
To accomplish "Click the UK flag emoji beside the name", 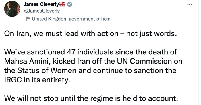I will tap(62, 4).
